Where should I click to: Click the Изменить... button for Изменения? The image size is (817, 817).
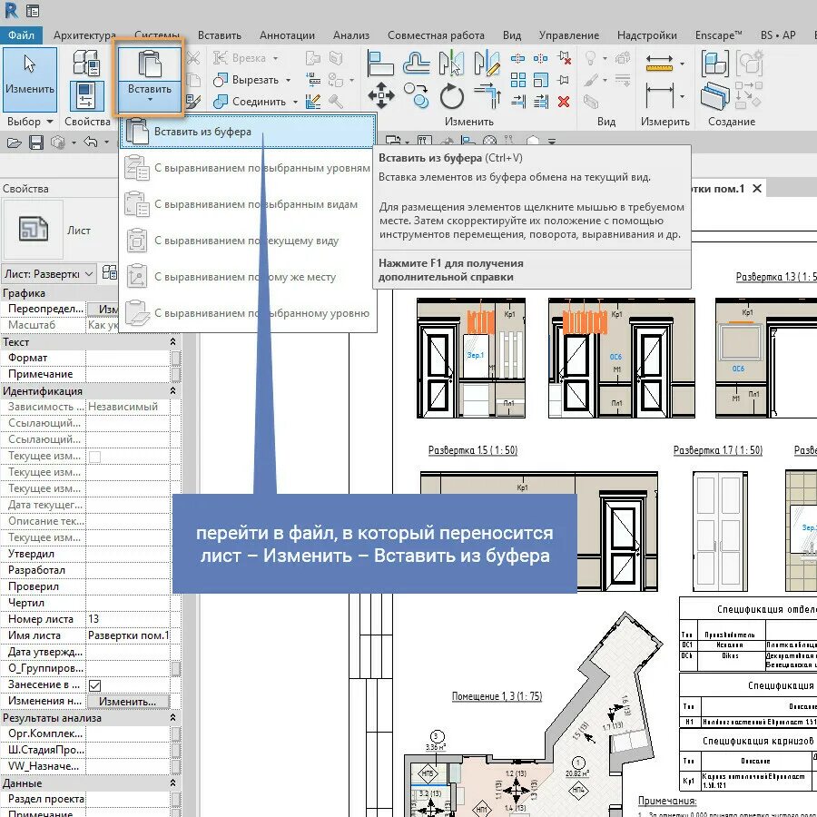128,702
